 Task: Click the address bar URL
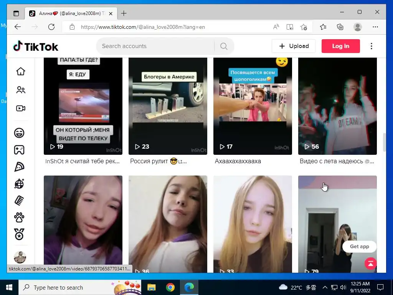(x=143, y=27)
